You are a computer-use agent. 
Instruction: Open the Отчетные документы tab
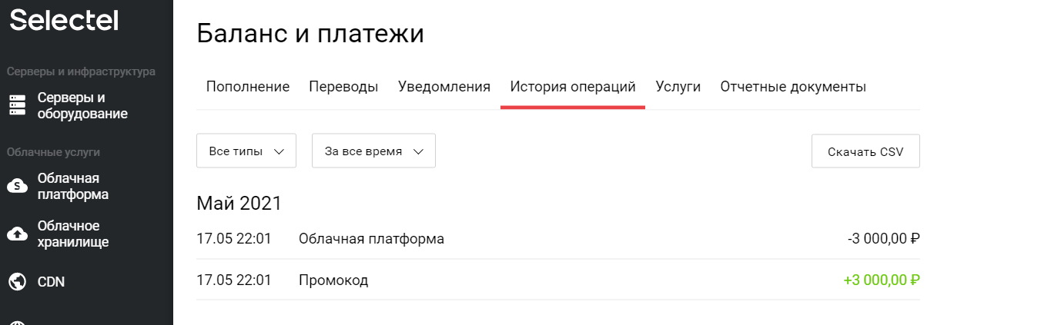click(x=793, y=87)
